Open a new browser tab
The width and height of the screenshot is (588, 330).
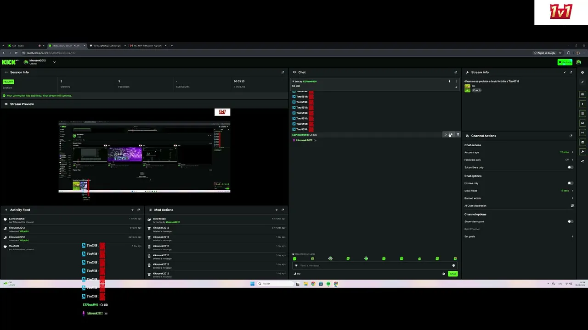[172, 46]
